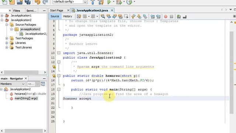
Task: Find next occurrence in editor
Action: (x=115, y=16)
